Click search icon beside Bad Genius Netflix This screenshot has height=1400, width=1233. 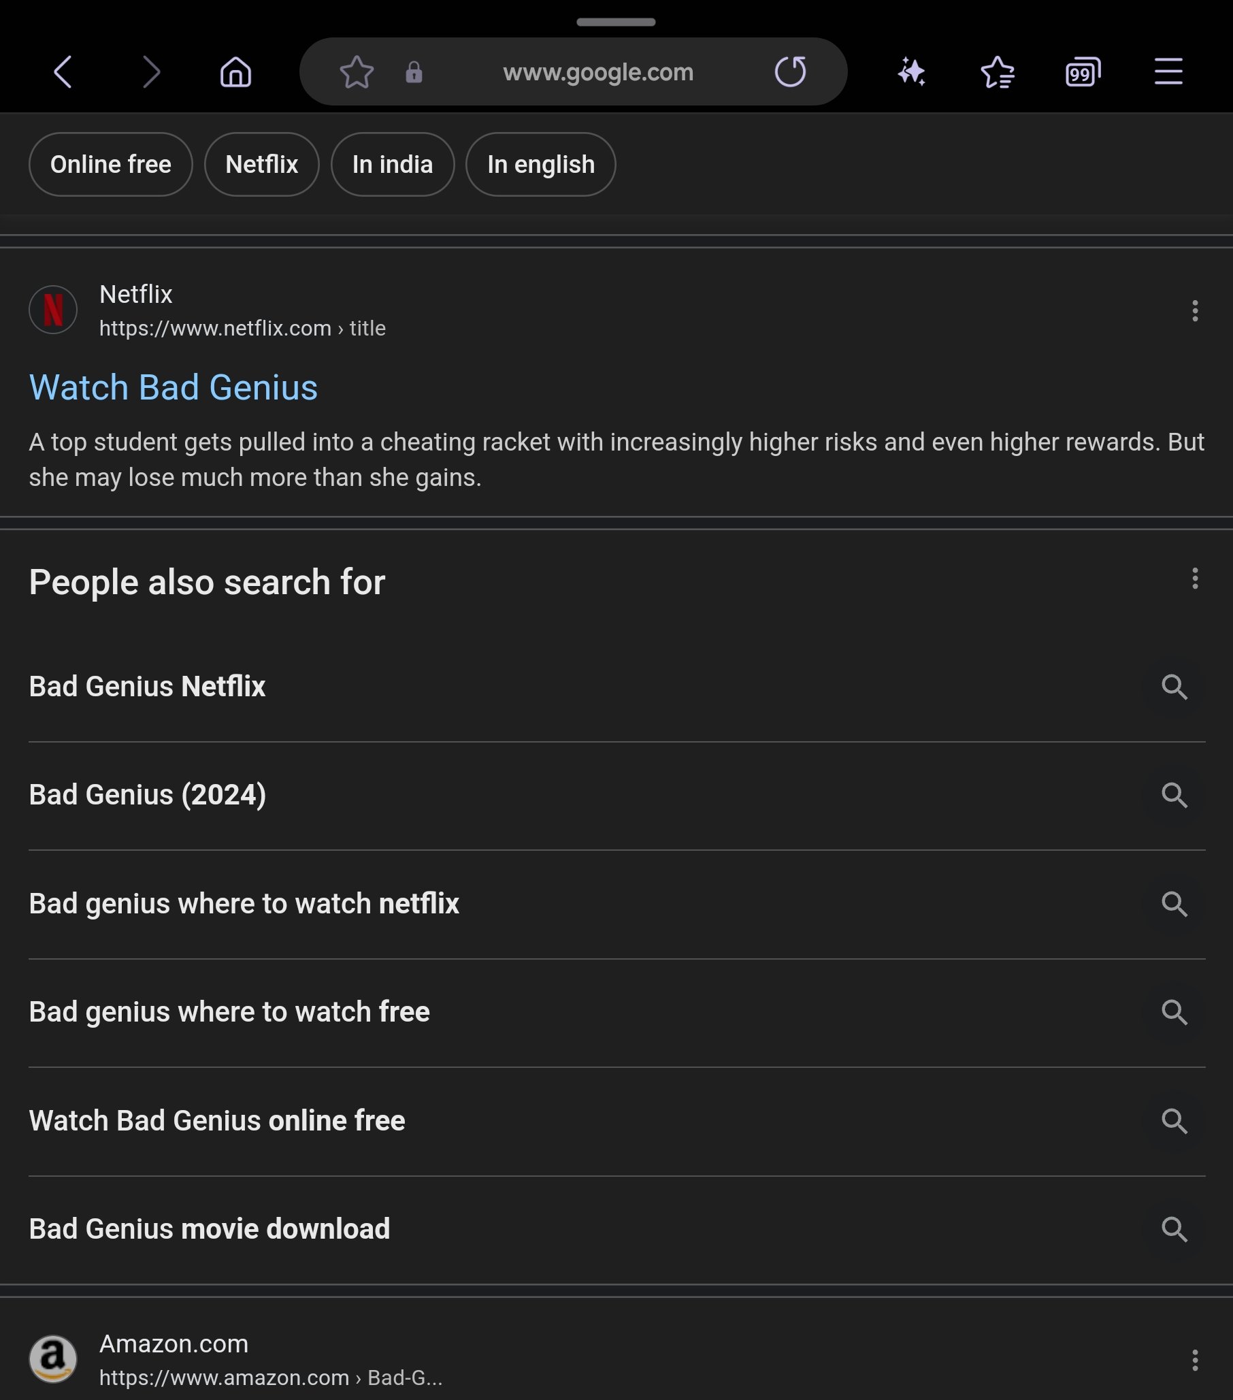click(1174, 686)
